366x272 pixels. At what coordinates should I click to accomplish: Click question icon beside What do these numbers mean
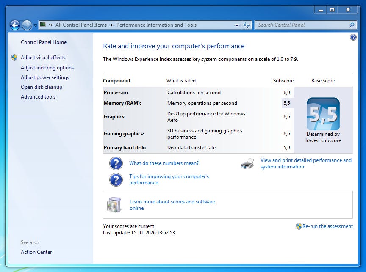pos(116,163)
